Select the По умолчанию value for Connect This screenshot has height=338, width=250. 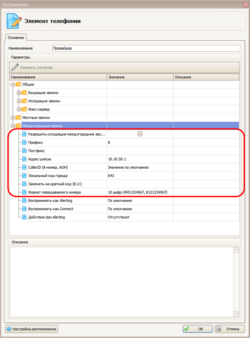coord(120,209)
